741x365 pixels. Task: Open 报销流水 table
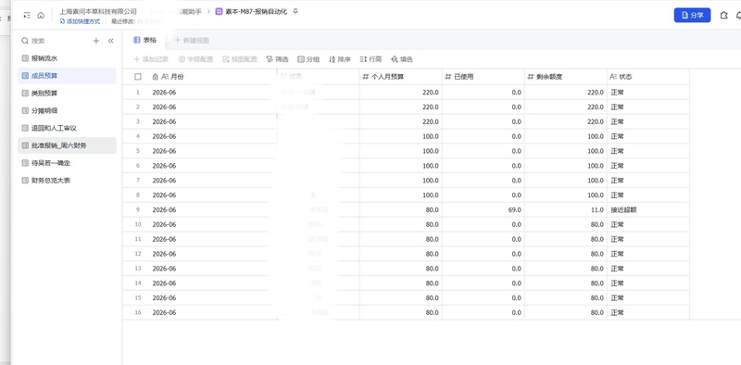coord(67,58)
